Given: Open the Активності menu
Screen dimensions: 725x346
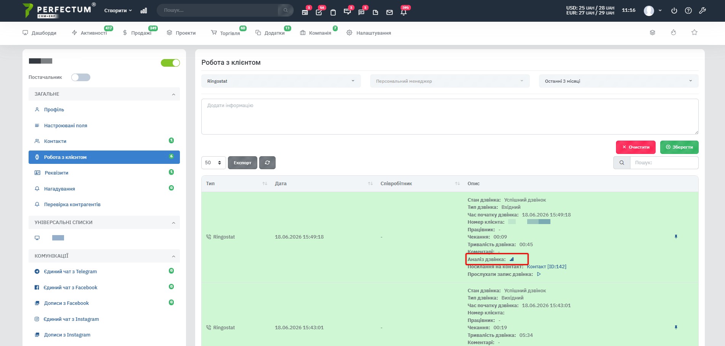Looking at the screenshot, I should point(90,33).
